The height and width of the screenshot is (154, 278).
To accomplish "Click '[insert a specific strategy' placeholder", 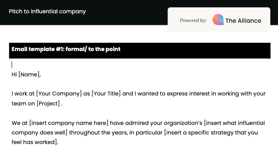I will pyautogui.click(x=199, y=132).
